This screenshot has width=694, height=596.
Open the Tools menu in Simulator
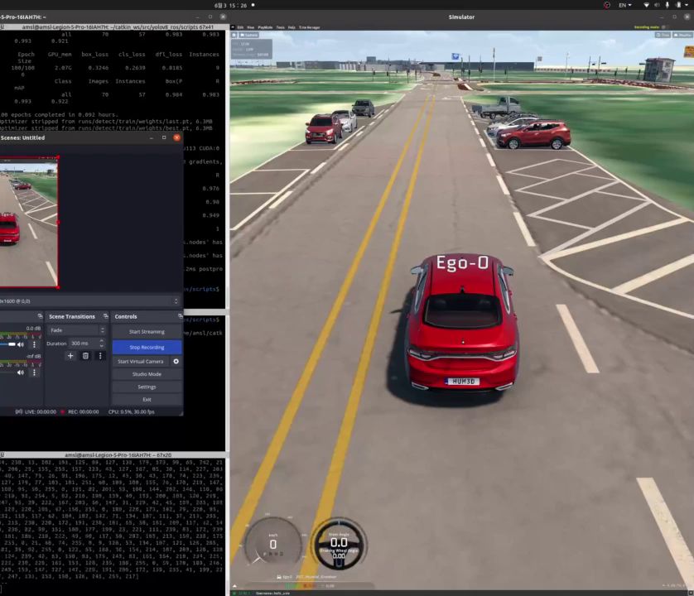pos(281,28)
